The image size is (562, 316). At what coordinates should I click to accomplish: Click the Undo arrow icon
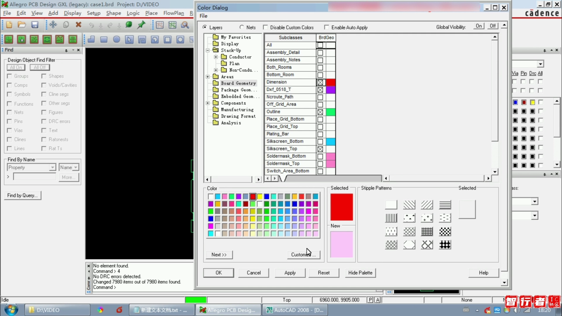click(x=91, y=25)
